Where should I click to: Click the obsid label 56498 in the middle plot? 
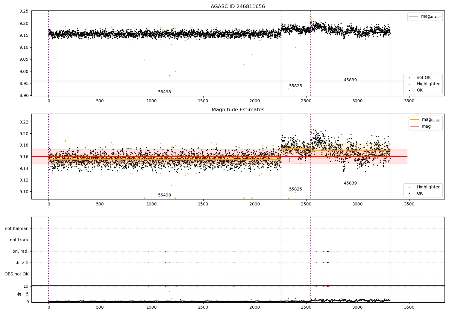coord(164,195)
